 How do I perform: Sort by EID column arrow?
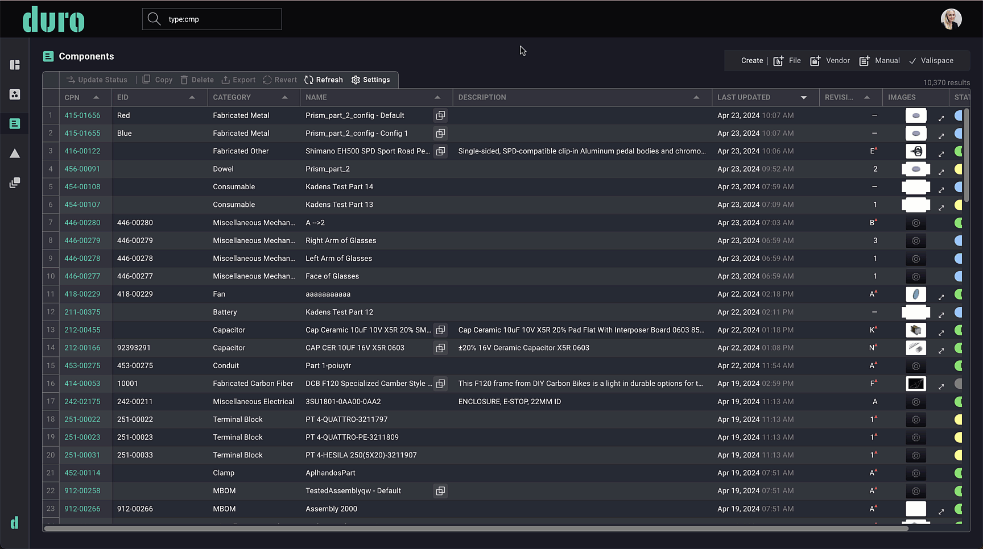(192, 97)
